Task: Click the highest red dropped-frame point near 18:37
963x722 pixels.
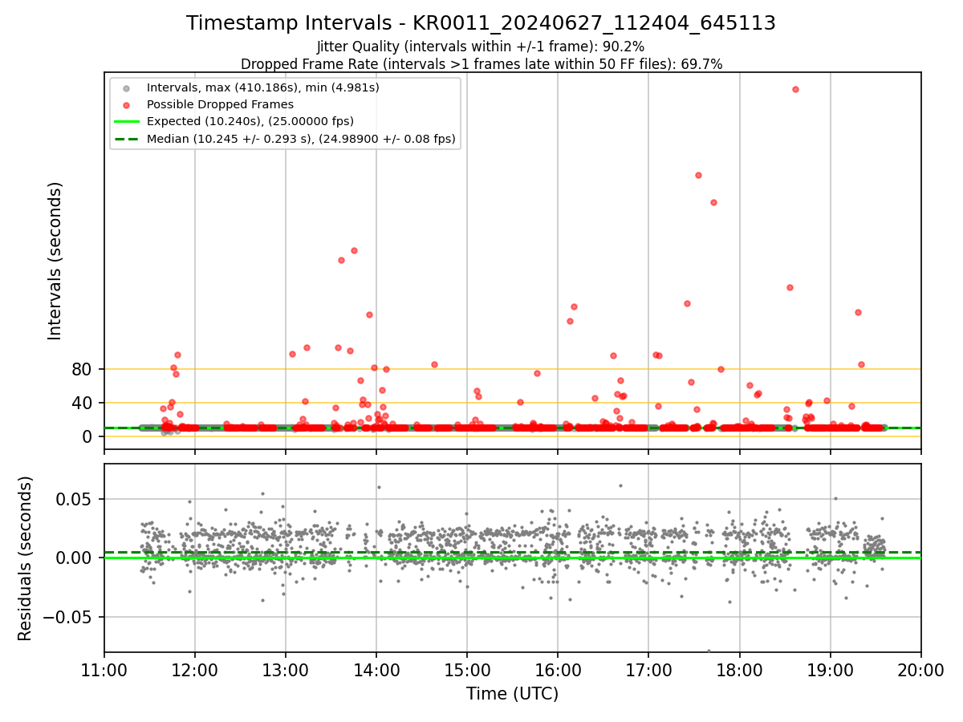Action: (795, 89)
